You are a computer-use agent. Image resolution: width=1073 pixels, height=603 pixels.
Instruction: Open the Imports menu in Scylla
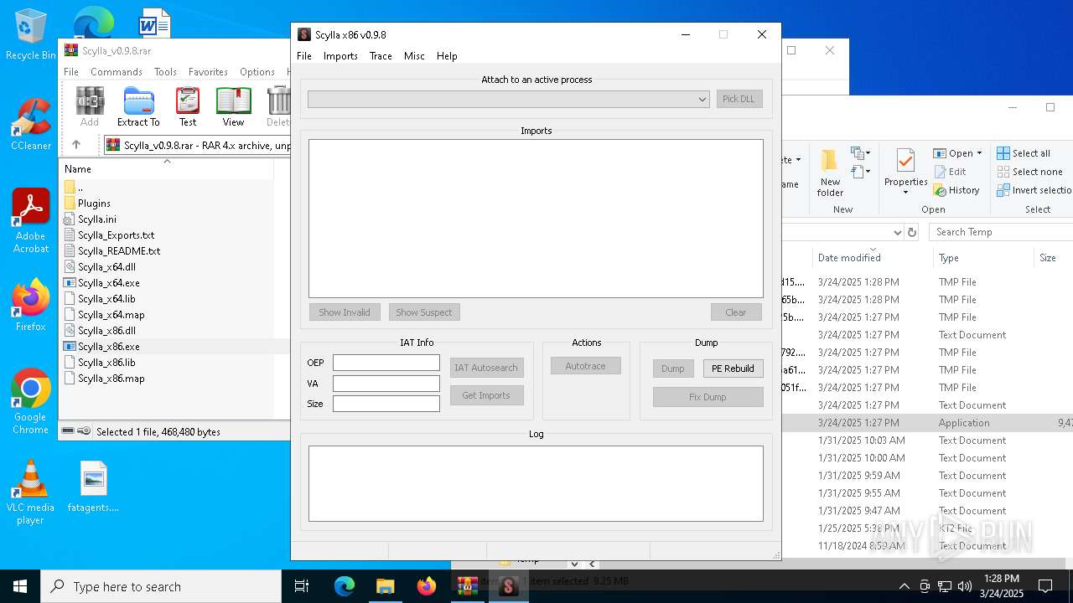[x=340, y=56]
